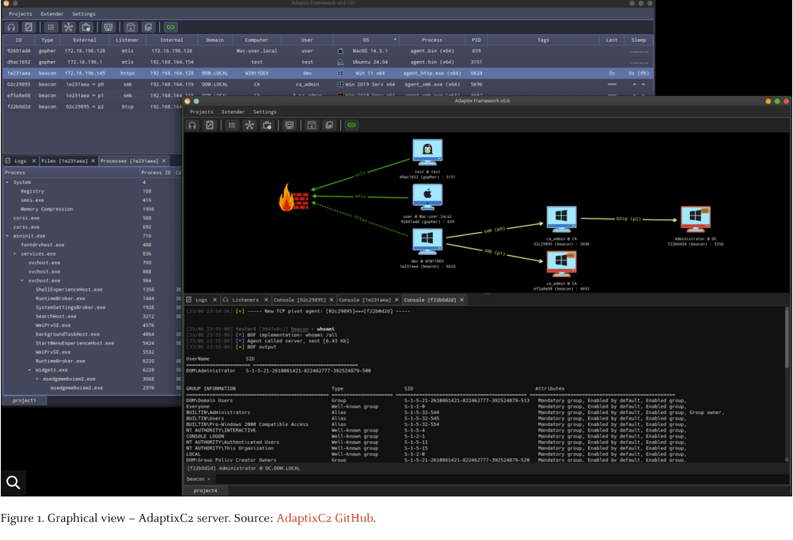Switch to graph view icon in back window toolbar
The height and width of the screenshot is (540, 793).
[x=70, y=27]
